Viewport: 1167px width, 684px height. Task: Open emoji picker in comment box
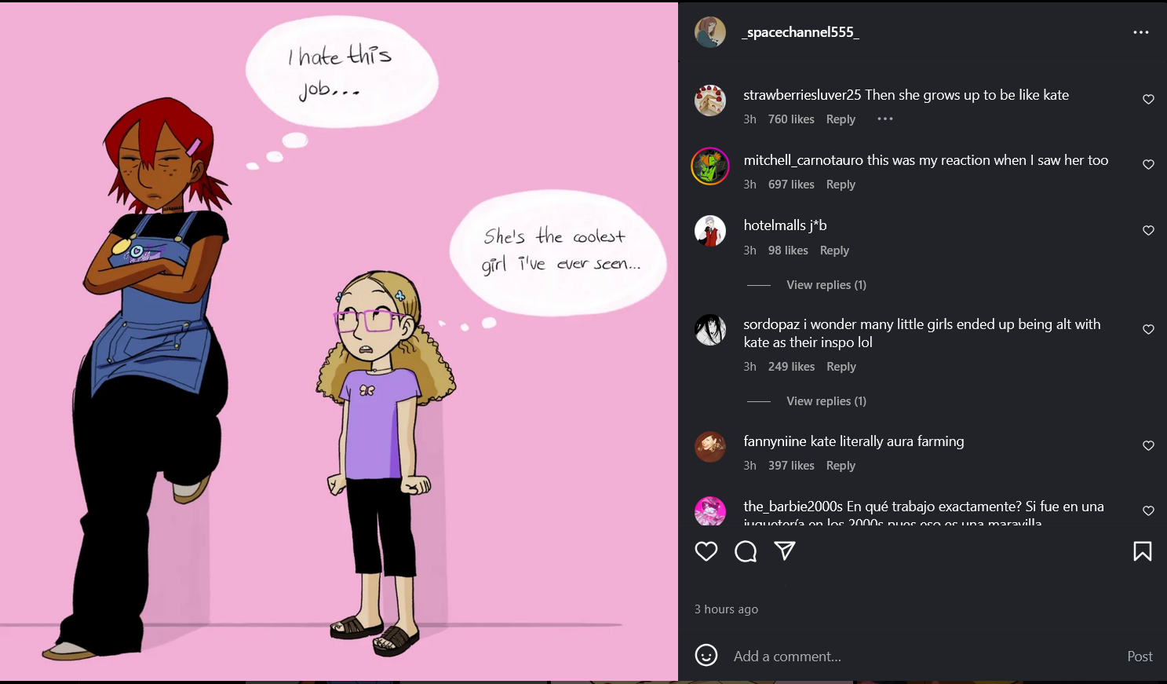tap(706, 655)
